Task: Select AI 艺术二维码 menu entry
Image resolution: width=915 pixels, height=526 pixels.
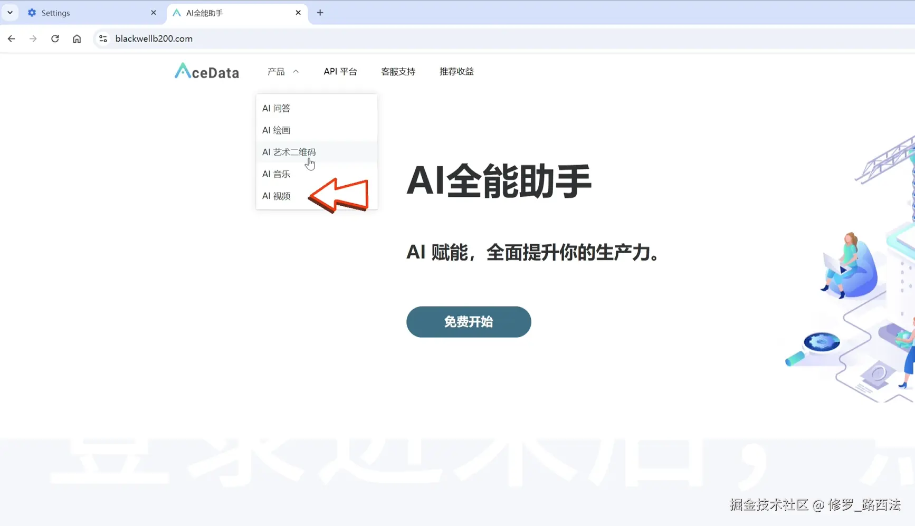Action: pyautogui.click(x=289, y=151)
